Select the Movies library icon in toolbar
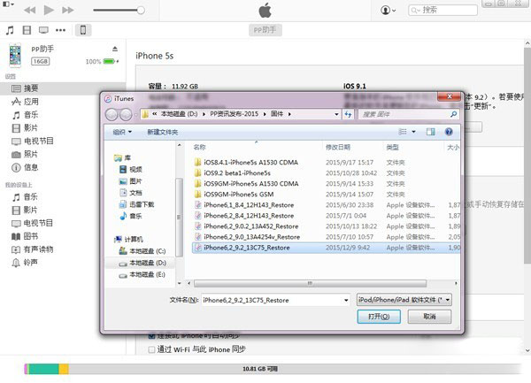The width and height of the screenshot is (531, 383). pyautogui.click(x=27, y=30)
